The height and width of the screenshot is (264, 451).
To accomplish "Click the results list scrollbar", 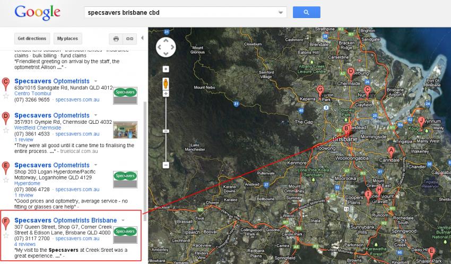I will (x=145, y=161).
